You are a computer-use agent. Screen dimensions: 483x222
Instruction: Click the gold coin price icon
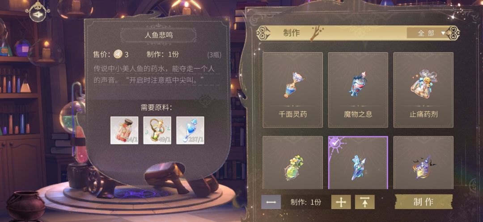pyautogui.click(x=118, y=55)
